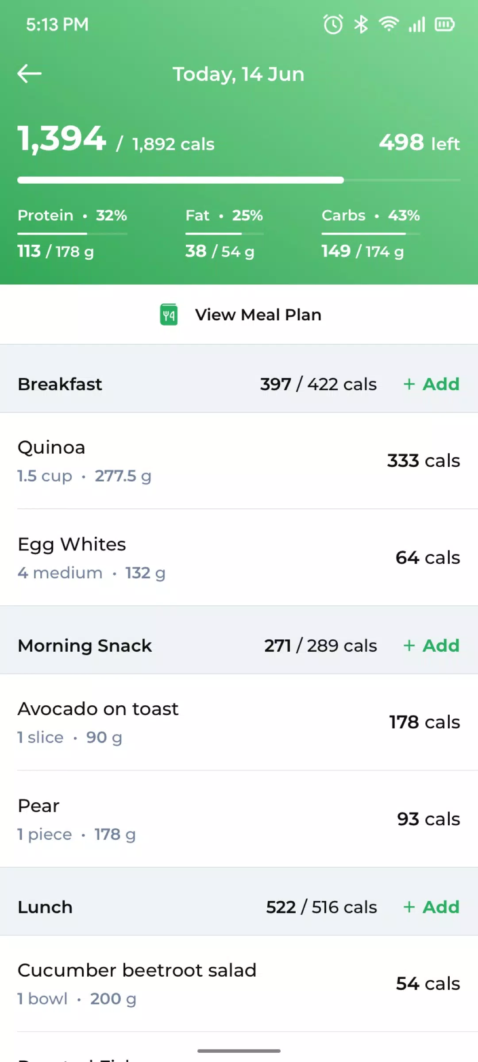Select the Pear food item

pos(239,819)
